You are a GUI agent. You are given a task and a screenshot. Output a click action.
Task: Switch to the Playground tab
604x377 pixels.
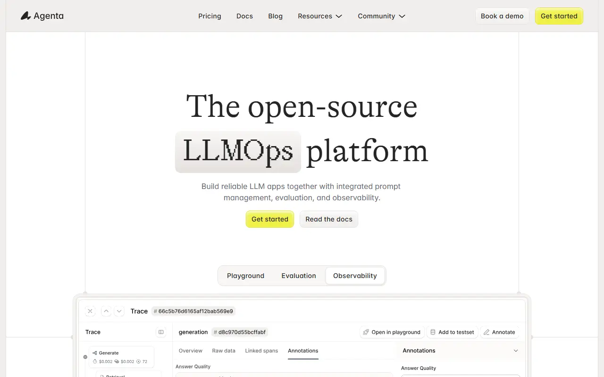[x=245, y=276]
